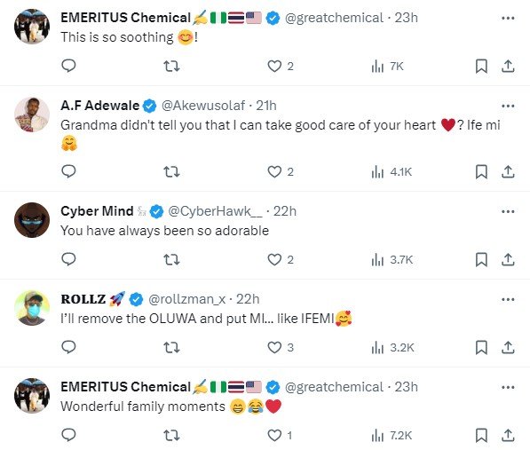530x450 pixels.
Task: Open the @Akewusolaf profile handle
Action: click(203, 106)
